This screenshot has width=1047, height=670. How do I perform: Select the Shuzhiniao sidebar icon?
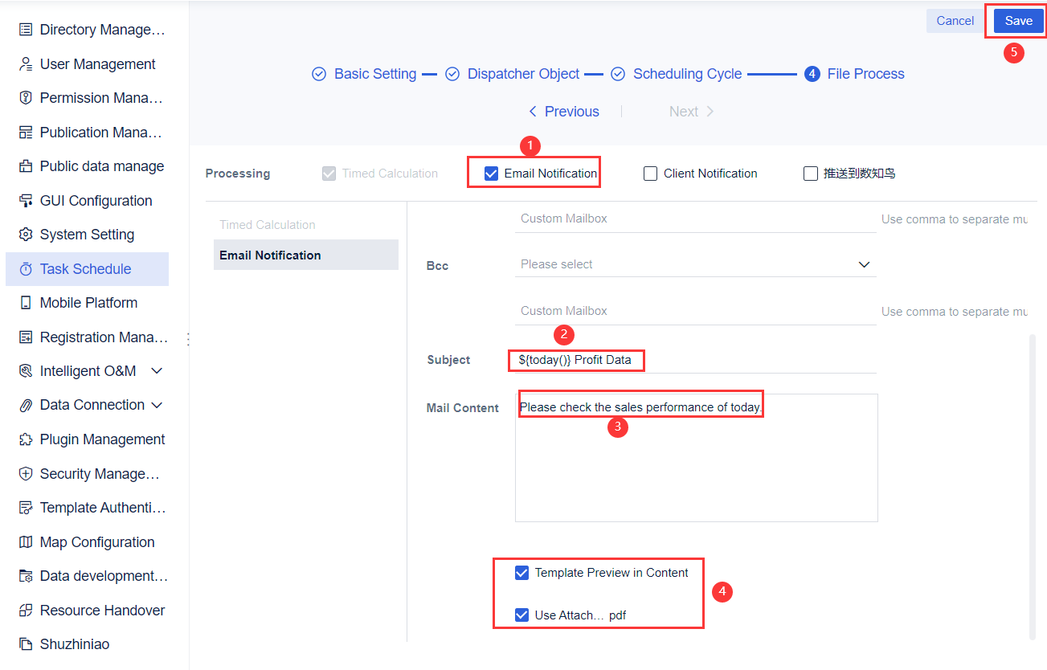pyautogui.click(x=25, y=643)
